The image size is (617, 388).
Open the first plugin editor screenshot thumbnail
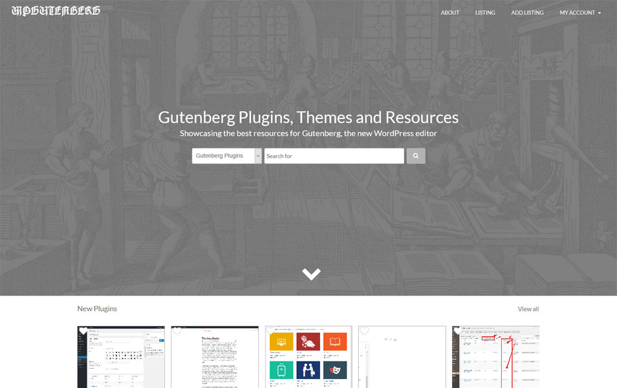(x=121, y=357)
